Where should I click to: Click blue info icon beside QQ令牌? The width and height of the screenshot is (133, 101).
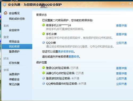click(x=43, y=42)
